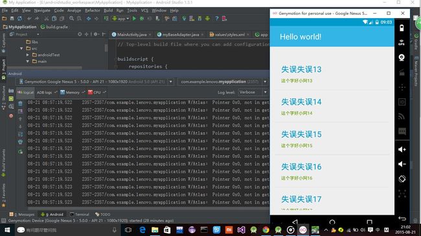This screenshot has height=236, width=421.
Task: Select the libs folder in tree
Action: [x=32, y=42]
